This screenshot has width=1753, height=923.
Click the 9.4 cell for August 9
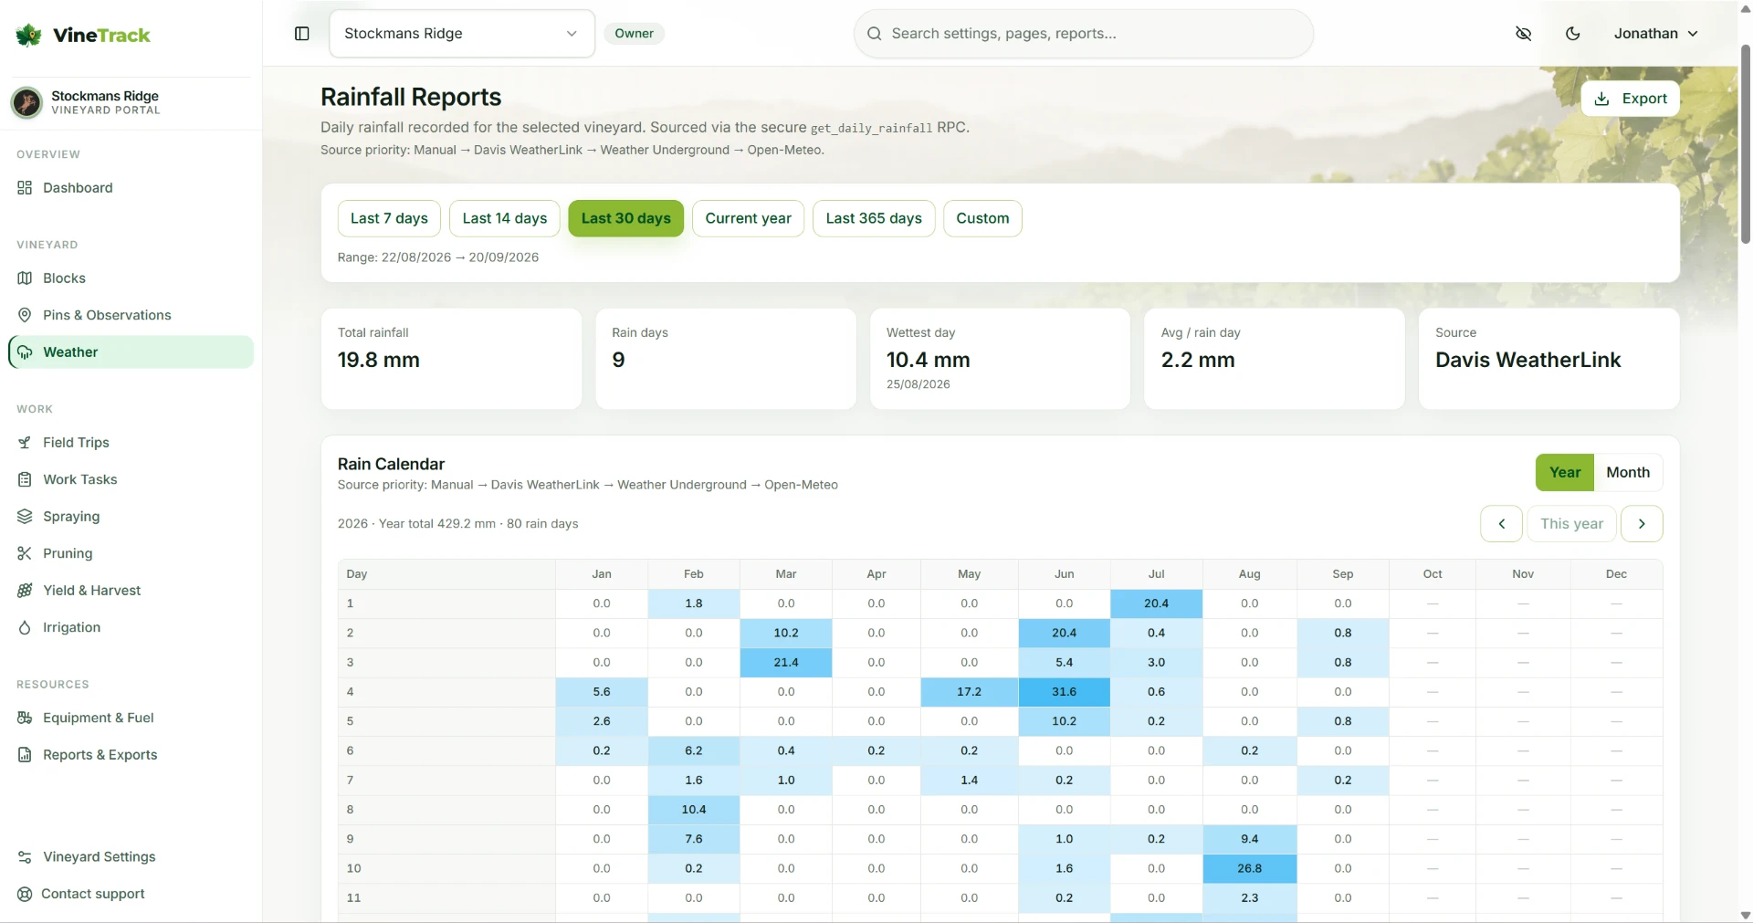click(1249, 839)
